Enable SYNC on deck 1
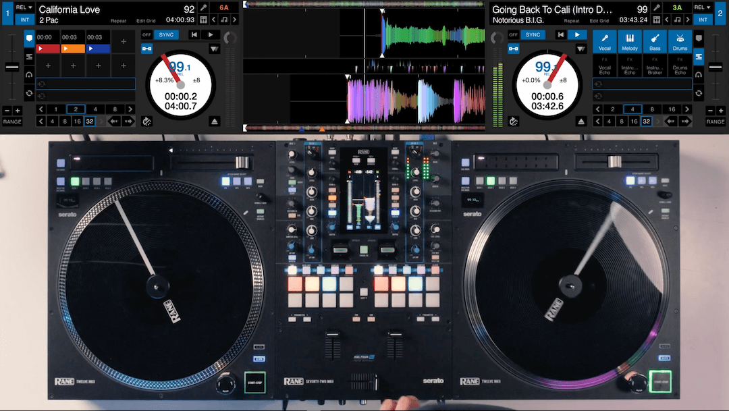Image resolution: width=729 pixels, height=411 pixels. pyautogui.click(x=166, y=35)
